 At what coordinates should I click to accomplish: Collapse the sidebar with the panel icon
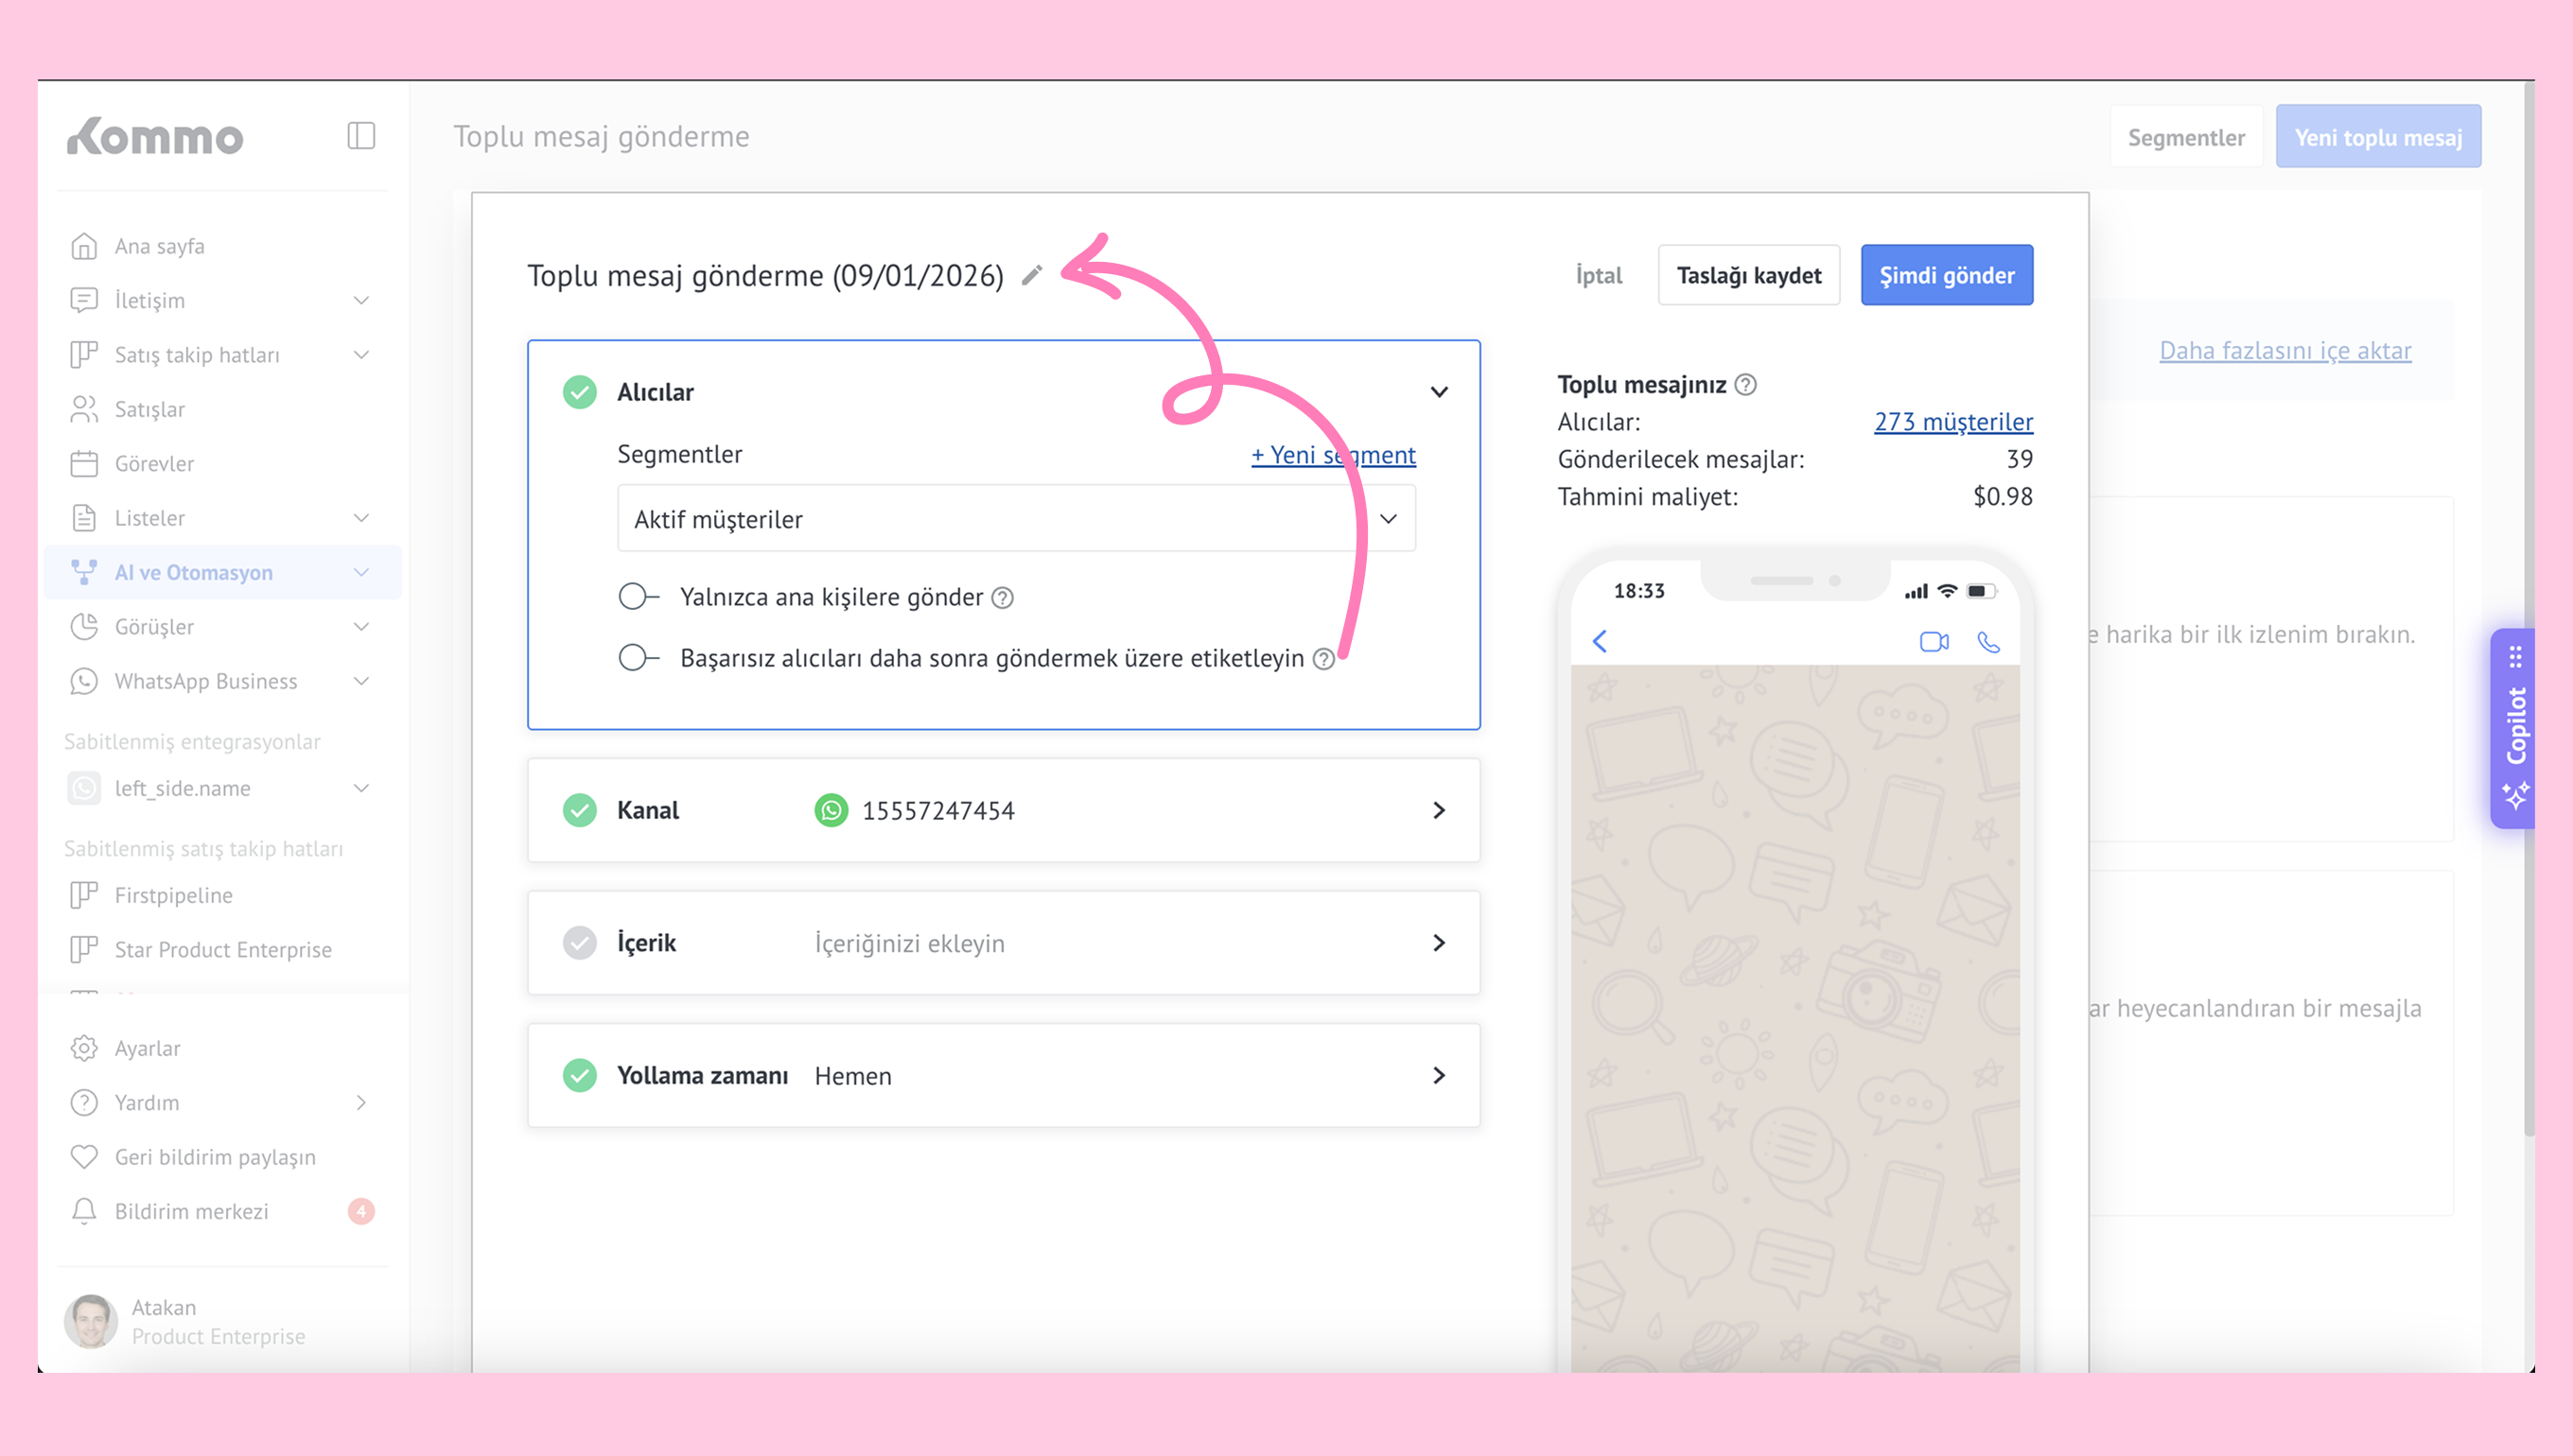pyautogui.click(x=361, y=136)
